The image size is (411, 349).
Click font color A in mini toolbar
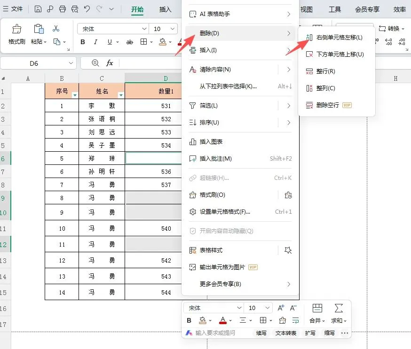223,320
